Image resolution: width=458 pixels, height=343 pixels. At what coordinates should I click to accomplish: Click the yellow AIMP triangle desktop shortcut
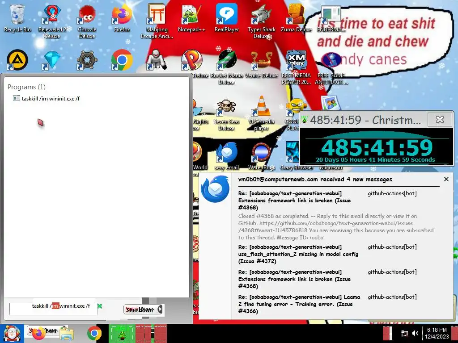[x=17, y=60]
